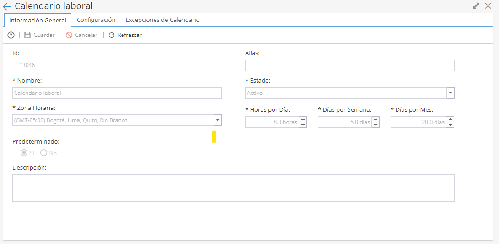Click the Refrescar circular arrows icon

pyautogui.click(x=112, y=35)
